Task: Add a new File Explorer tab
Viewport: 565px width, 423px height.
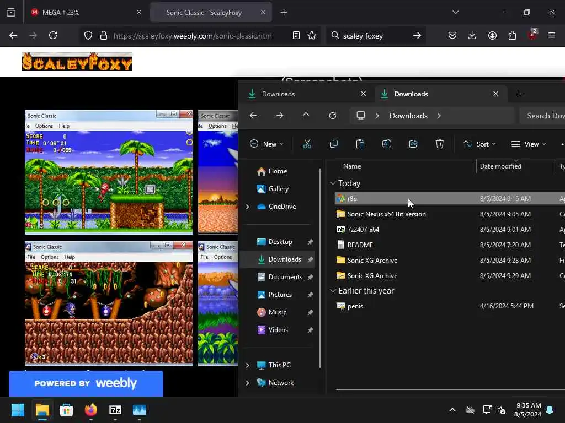Action: (520, 94)
